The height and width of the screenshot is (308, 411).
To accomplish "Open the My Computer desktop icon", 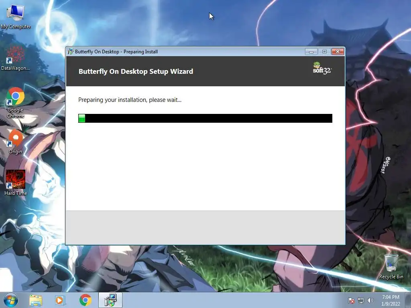I will (x=16, y=16).
